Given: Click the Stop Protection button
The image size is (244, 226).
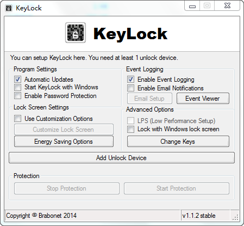Looking at the screenshot, I should 67,188.
